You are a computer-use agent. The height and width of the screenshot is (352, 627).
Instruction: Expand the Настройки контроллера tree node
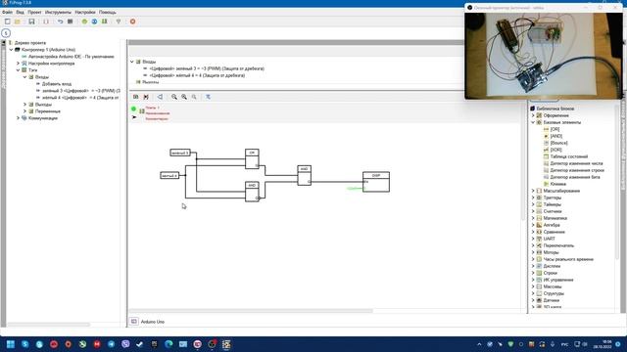(18, 63)
